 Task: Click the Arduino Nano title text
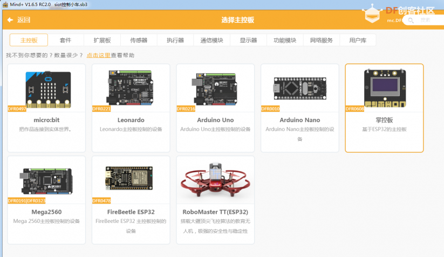300,120
